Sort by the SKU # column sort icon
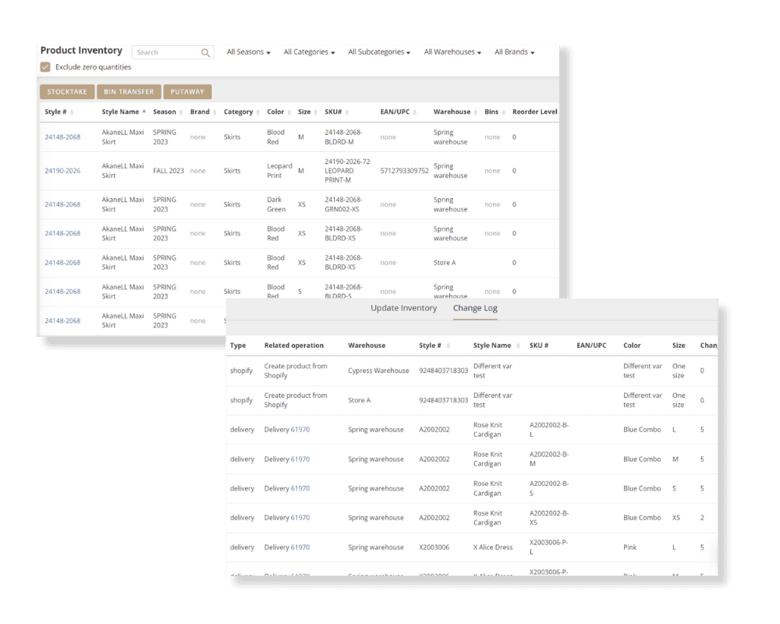 coord(345,112)
